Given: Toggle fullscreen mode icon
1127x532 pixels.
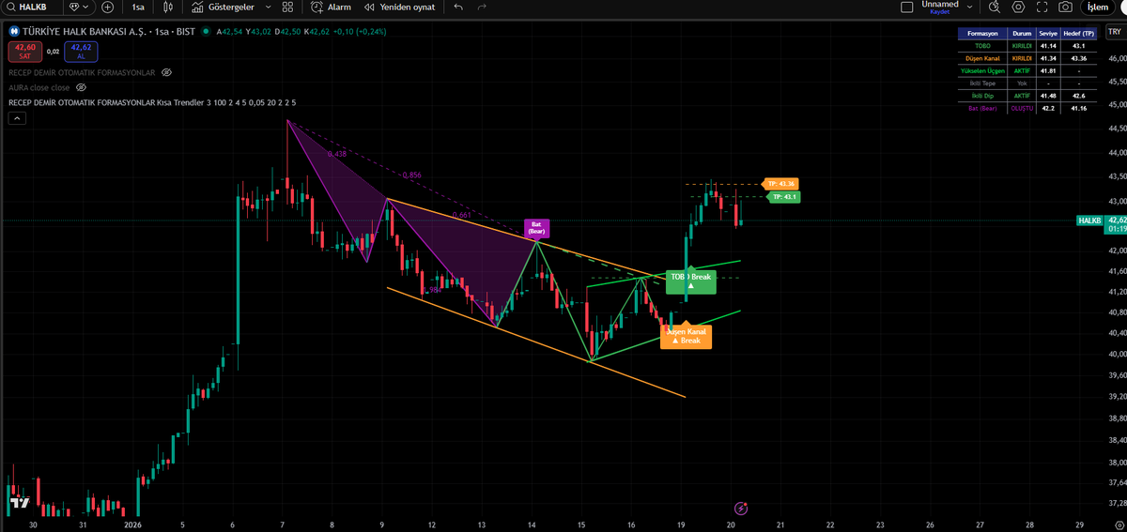Looking at the screenshot, I should pos(1042,7).
